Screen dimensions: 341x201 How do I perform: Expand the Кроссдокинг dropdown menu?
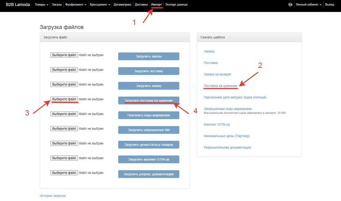click(x=100, y=5)
